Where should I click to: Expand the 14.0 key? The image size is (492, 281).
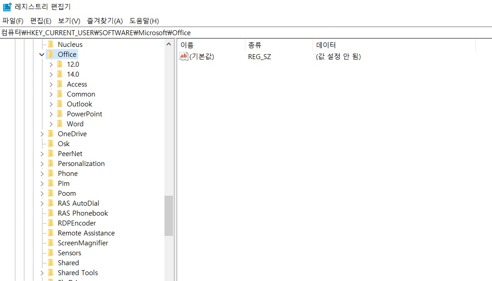[51, 74]
